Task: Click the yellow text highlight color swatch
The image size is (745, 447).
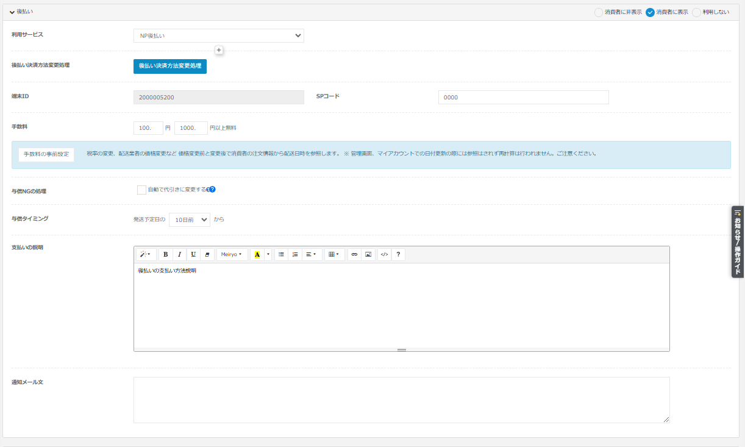Action: click(257, 254)
